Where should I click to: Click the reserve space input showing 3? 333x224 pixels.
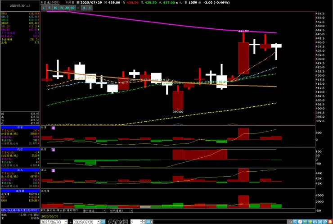pyautogui.click(x=135, y=222)
